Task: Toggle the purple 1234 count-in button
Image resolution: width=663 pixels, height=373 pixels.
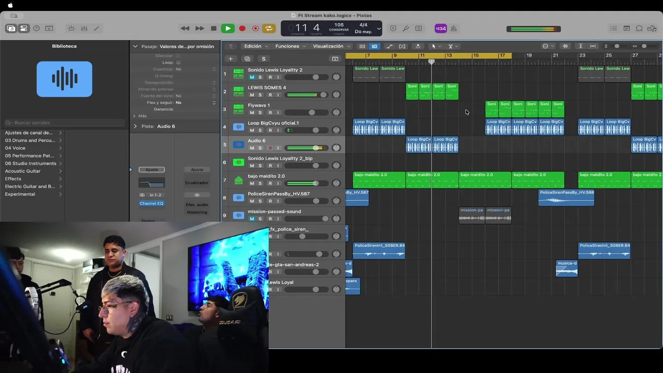Action: [440, 28]
